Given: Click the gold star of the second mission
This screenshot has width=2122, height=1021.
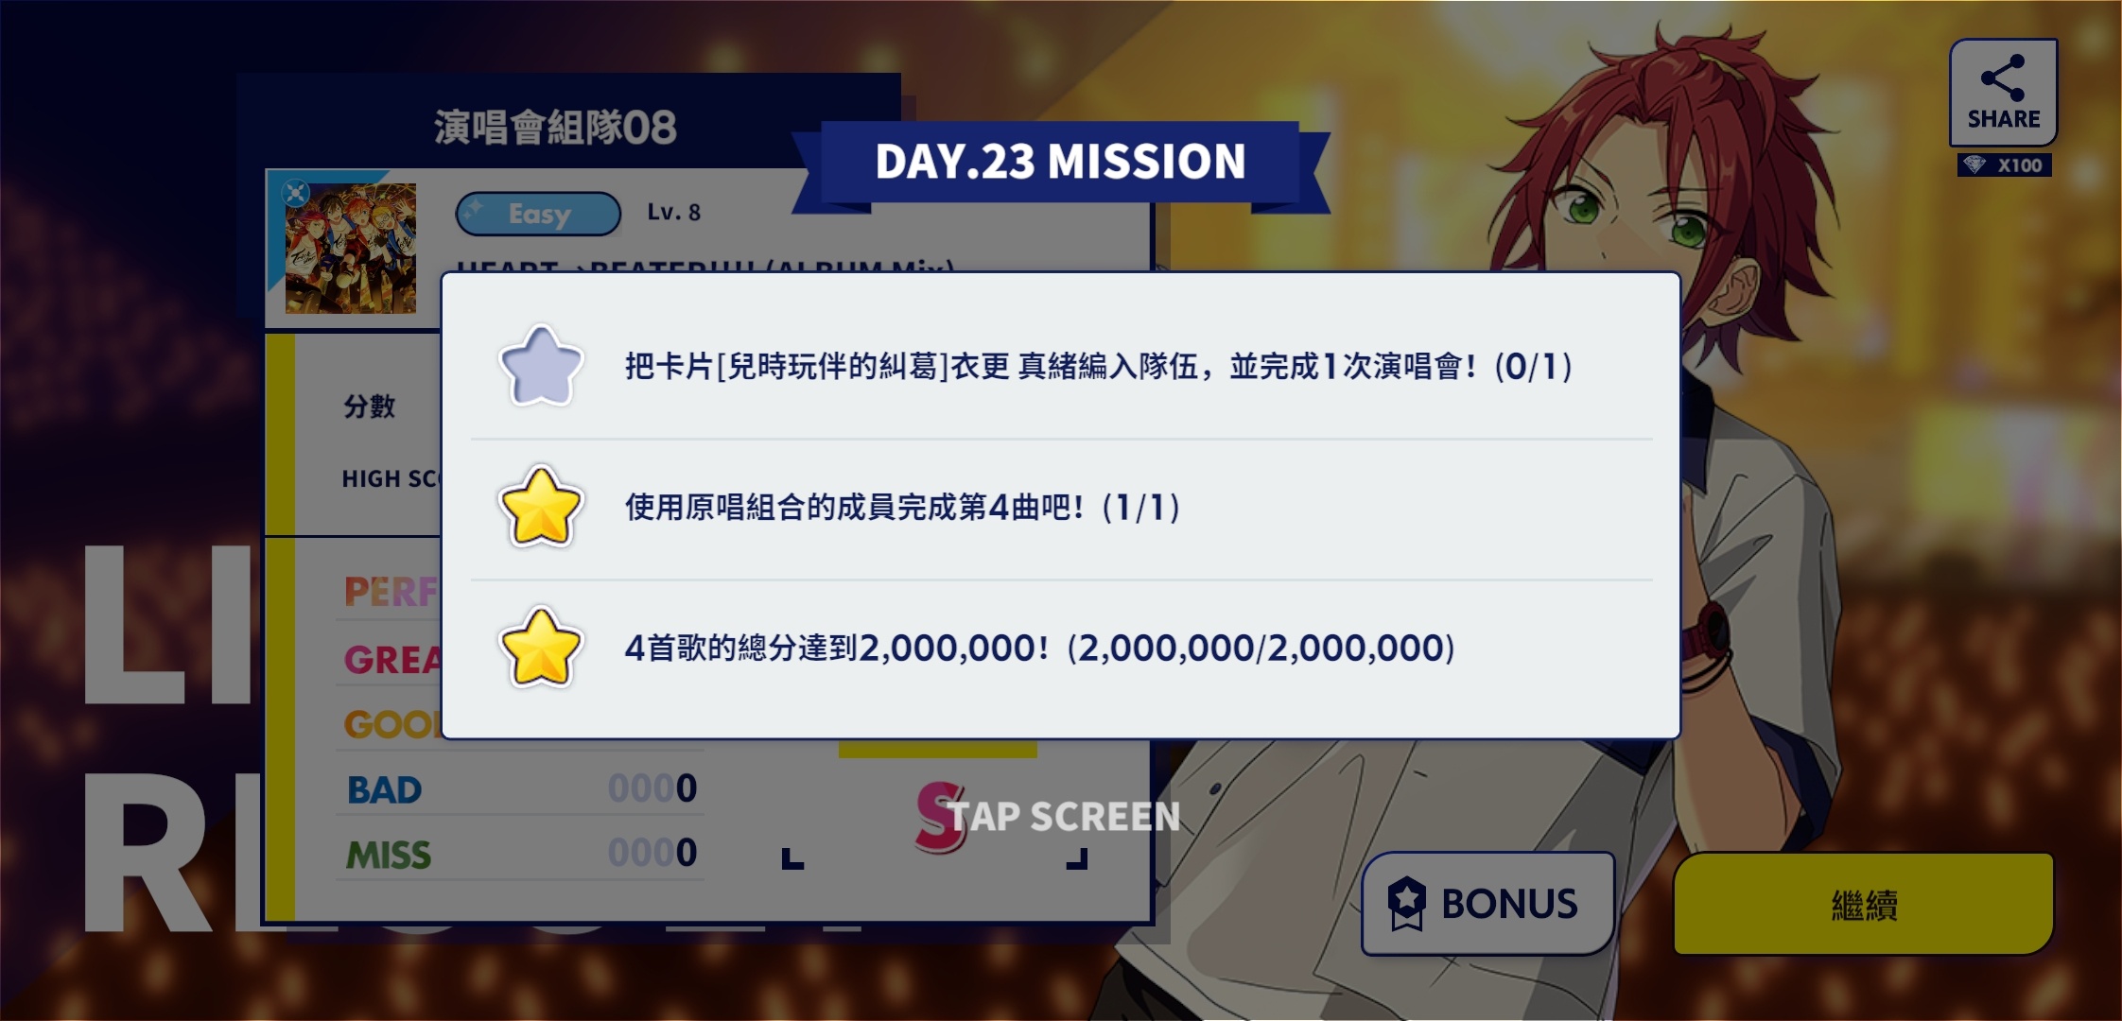Looking at the screenshot, I should pos(541,508).
